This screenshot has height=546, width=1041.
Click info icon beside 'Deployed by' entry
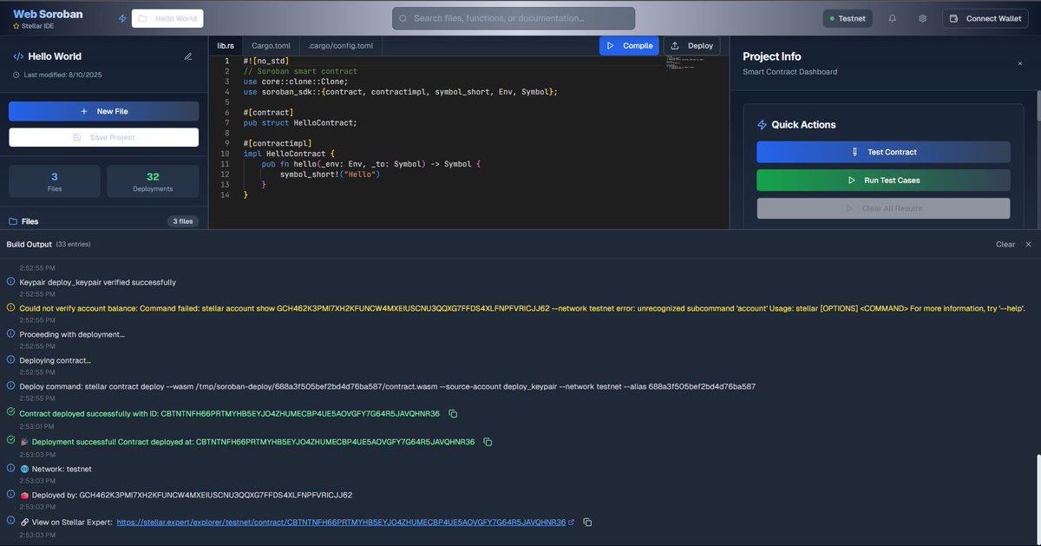pyautogui.click(x=10, y=494)
